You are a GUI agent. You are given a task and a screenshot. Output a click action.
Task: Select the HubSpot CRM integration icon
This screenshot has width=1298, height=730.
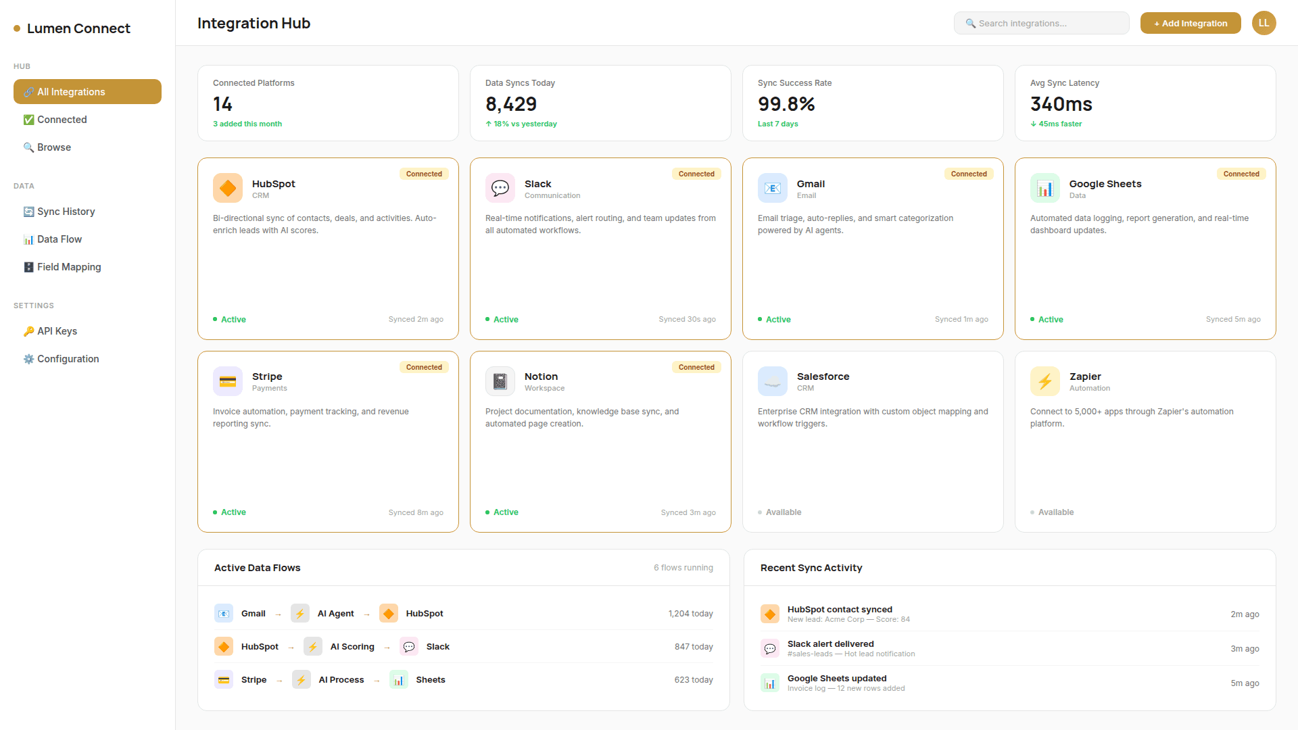click(227, 188)
